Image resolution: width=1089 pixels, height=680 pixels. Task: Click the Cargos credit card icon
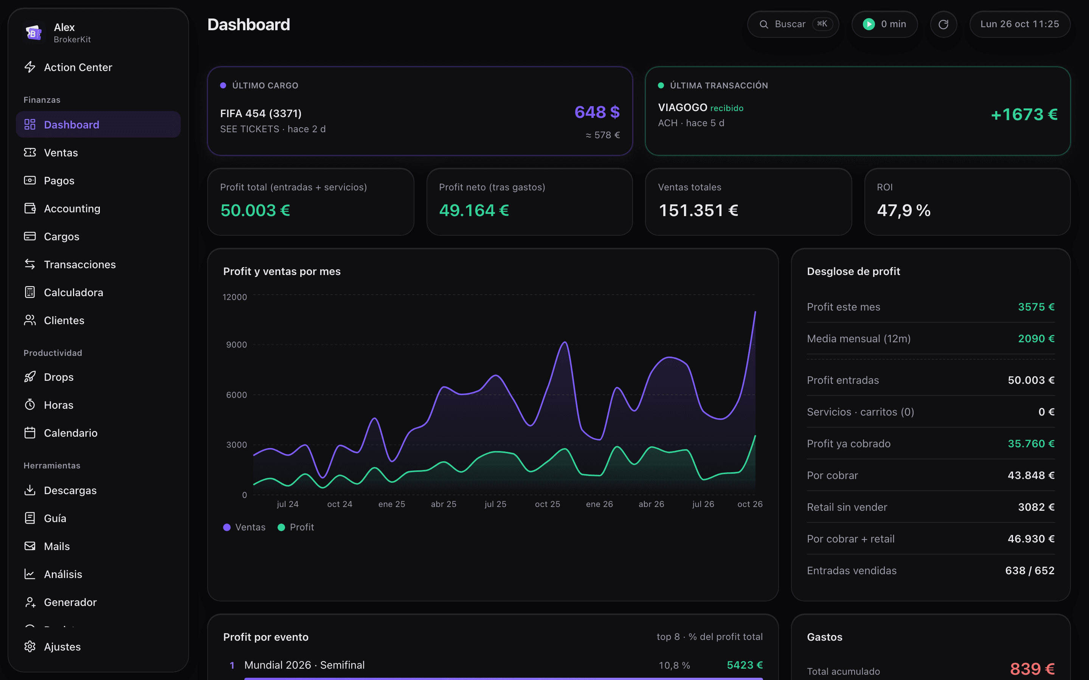pos(30,236)
